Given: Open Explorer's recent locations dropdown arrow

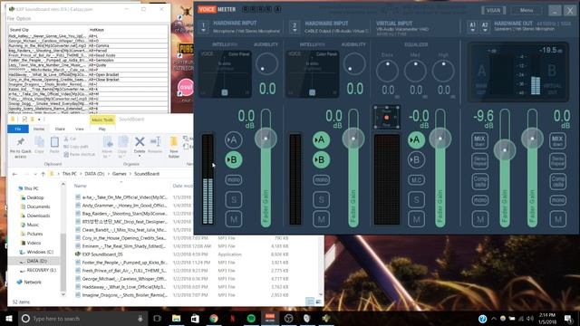Looking at the screenshot, I should pos(35,174).
